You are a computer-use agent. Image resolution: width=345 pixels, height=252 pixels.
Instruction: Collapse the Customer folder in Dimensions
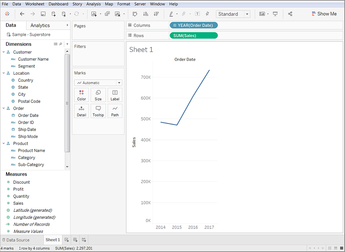[x=4, y=52]
